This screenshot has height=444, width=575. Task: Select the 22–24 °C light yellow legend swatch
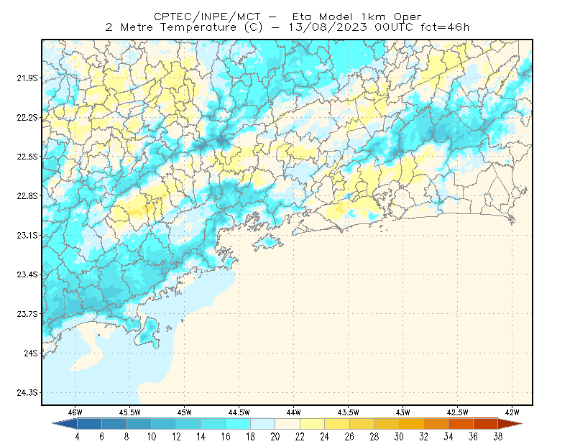point(313,423)
